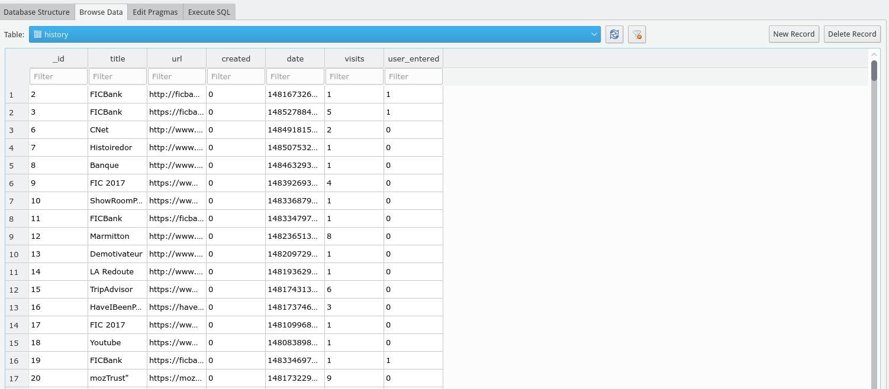Select the Marmitton title cell

click(x=118, y=236)
